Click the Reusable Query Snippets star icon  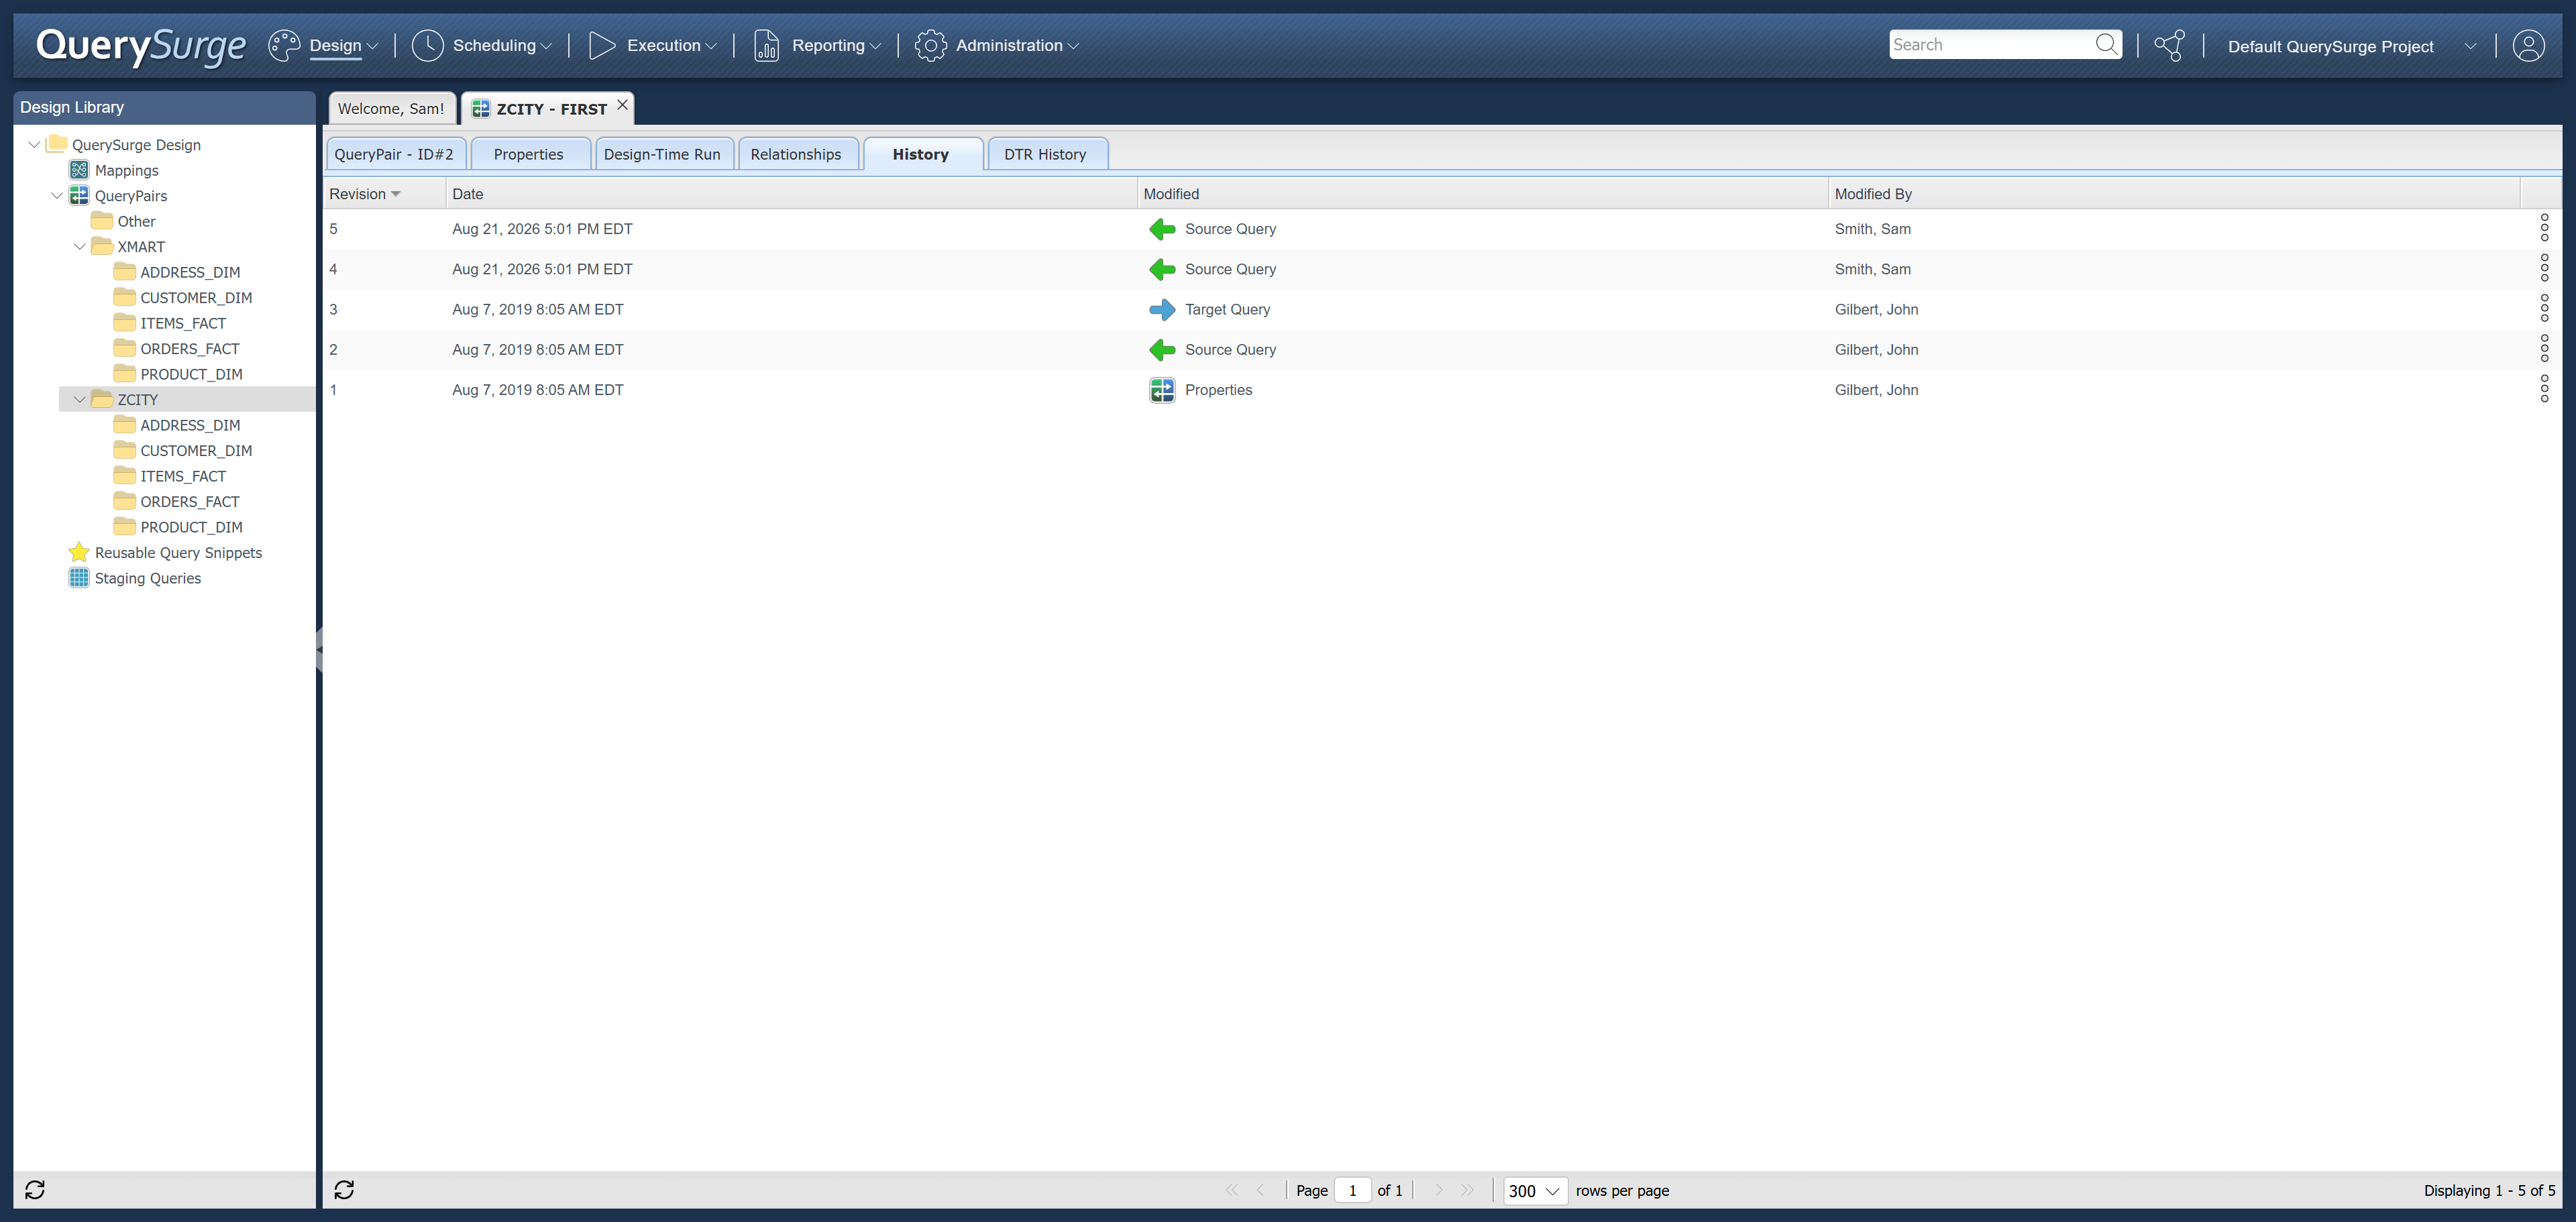point(79,552)
